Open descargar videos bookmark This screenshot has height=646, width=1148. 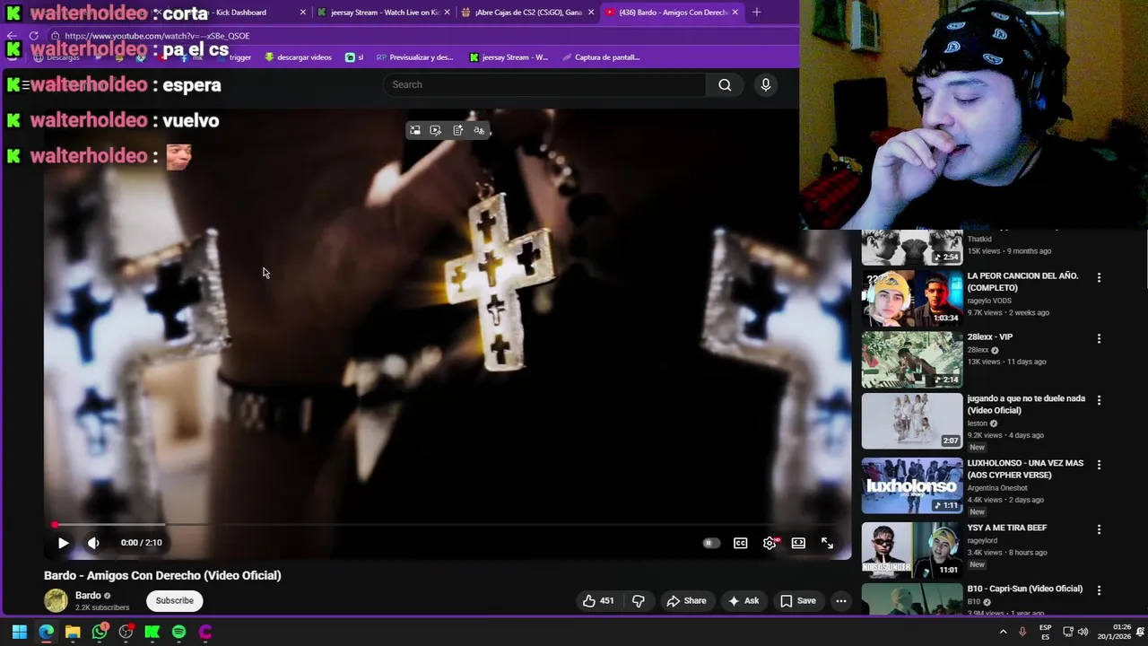(x=299, y=57)
